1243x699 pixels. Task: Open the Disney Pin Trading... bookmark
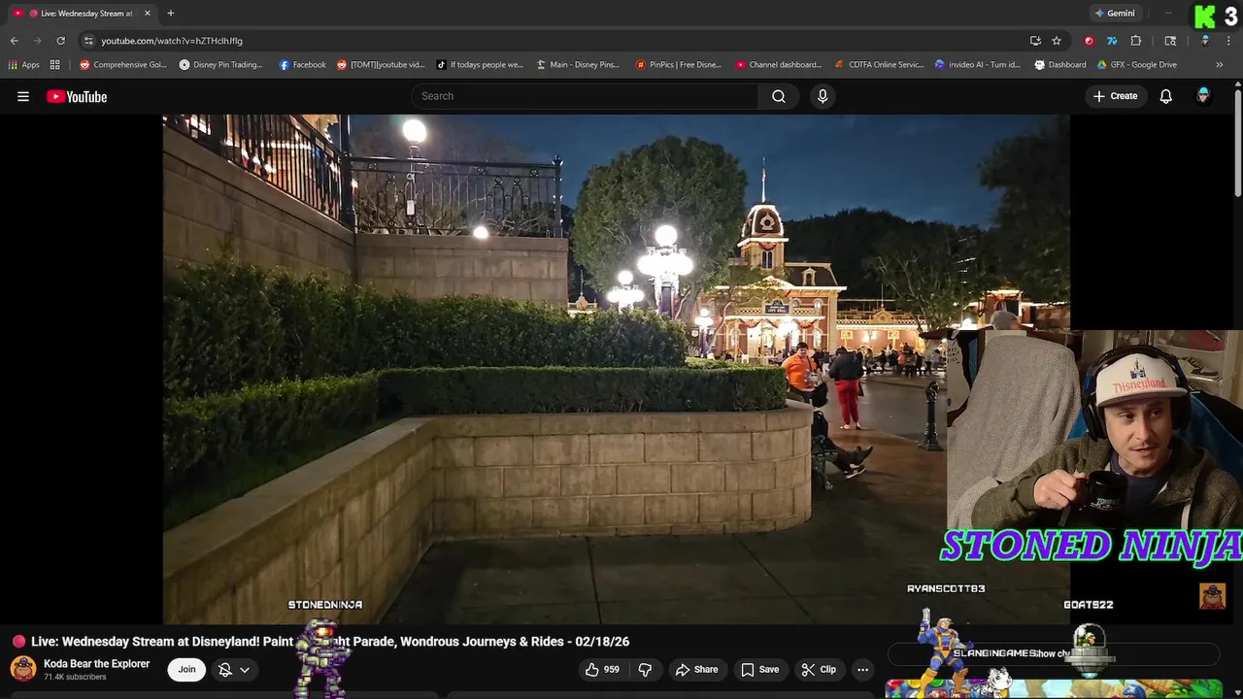point(221,65)
